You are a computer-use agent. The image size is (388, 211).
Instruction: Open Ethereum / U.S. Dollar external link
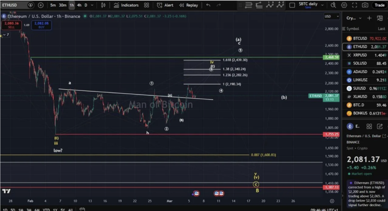click(384, 136)
